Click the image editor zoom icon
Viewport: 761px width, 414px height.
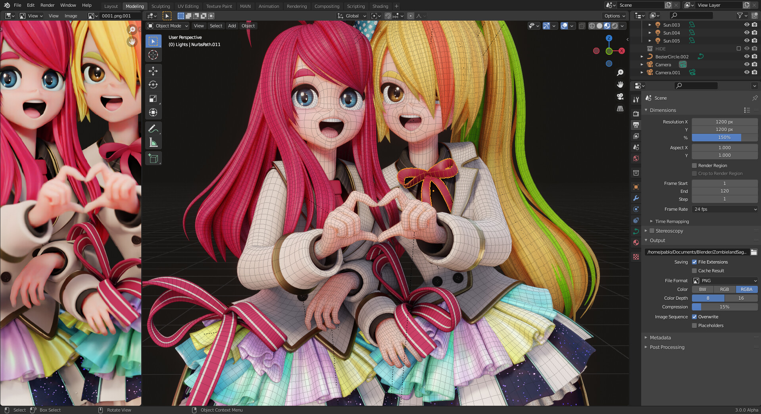(133, 29)
